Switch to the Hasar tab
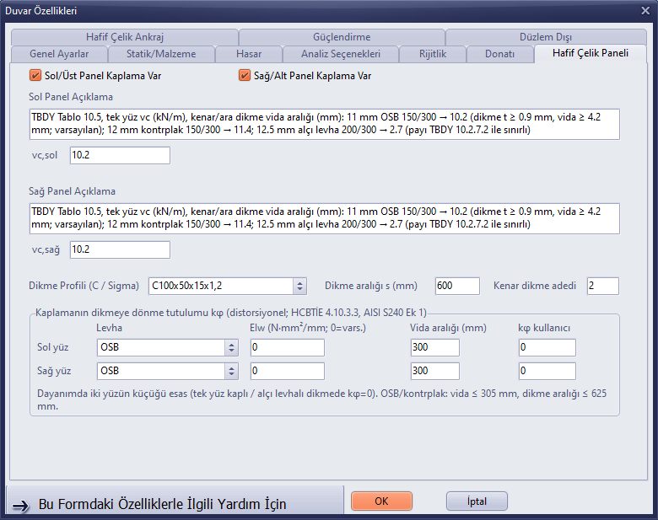The height and width of the screenshot is (520, 658). (x=249, y=54)
